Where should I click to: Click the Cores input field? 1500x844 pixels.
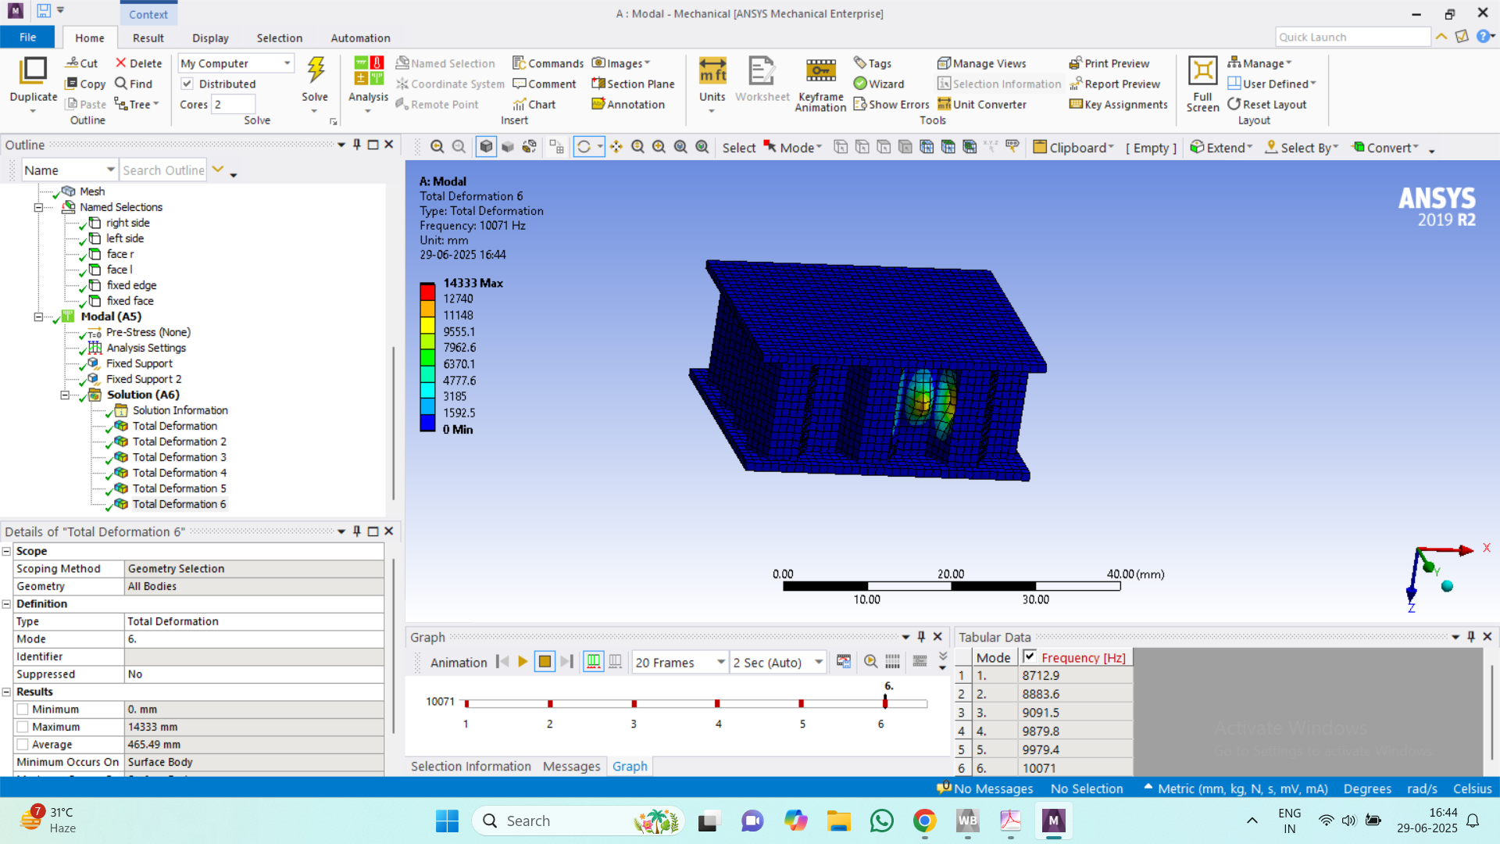point(234,104)
